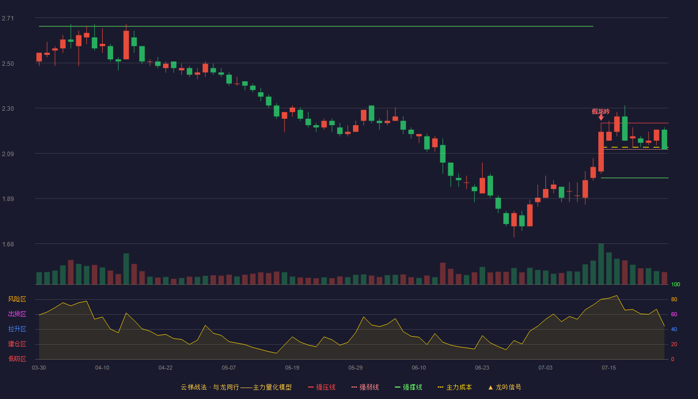
Task: Click the magenta 60 indicator scale value
Action: 674,315
